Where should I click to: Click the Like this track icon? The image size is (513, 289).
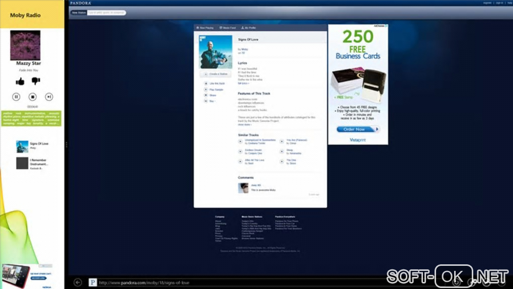206,84
